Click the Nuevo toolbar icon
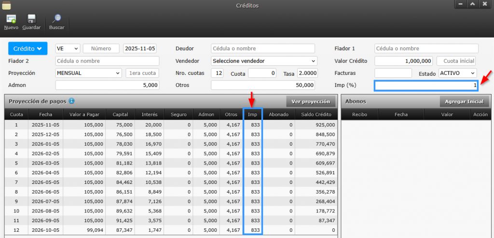494x238 pixels. [x=11, y=19]
